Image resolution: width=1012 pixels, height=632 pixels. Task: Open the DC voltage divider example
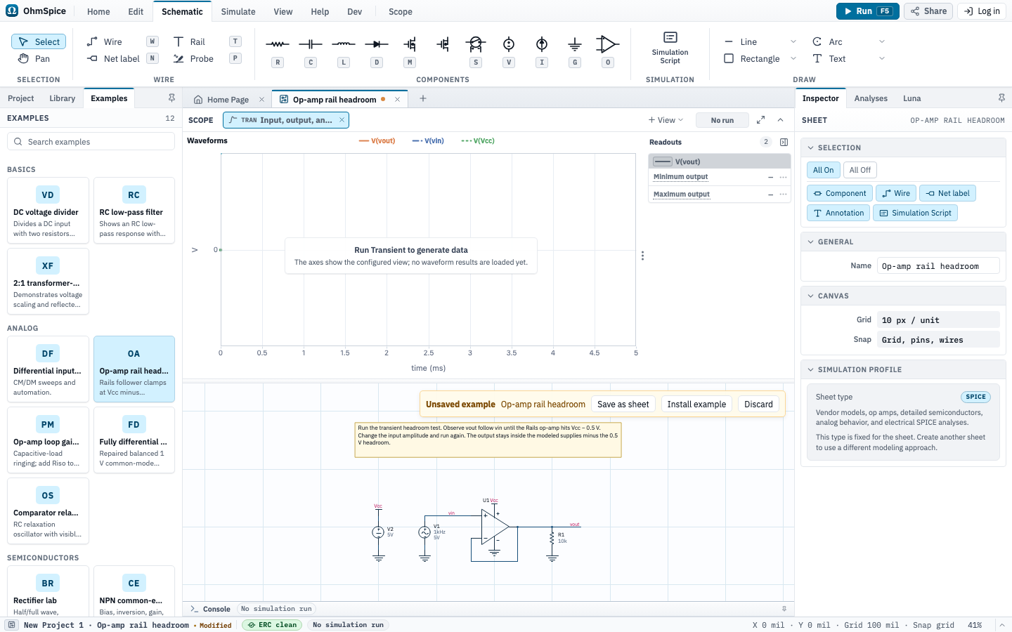[x=48, y=211]
